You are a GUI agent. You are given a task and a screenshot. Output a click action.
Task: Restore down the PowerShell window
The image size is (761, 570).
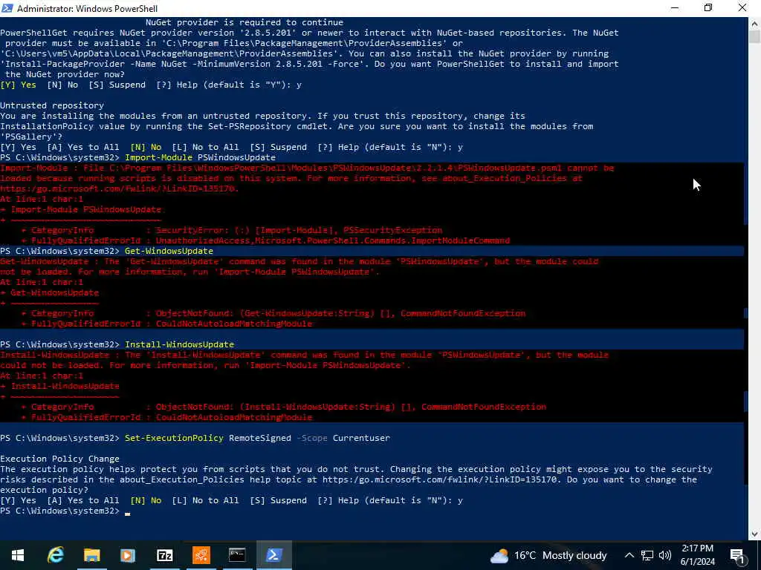(708, 8)
